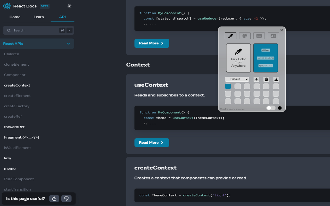The image size is (330, 206).
Task: Collapse the React APIs section chevron
Action: [x=69, y=44]
